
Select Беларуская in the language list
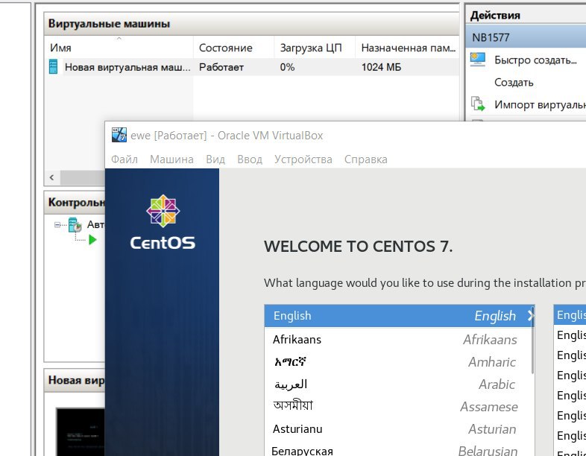pyautogui.click(x=400, y=450)
